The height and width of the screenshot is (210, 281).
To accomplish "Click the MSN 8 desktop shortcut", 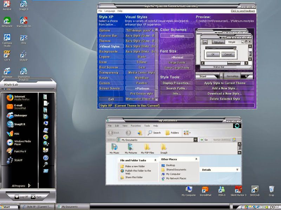I will 222,191.
